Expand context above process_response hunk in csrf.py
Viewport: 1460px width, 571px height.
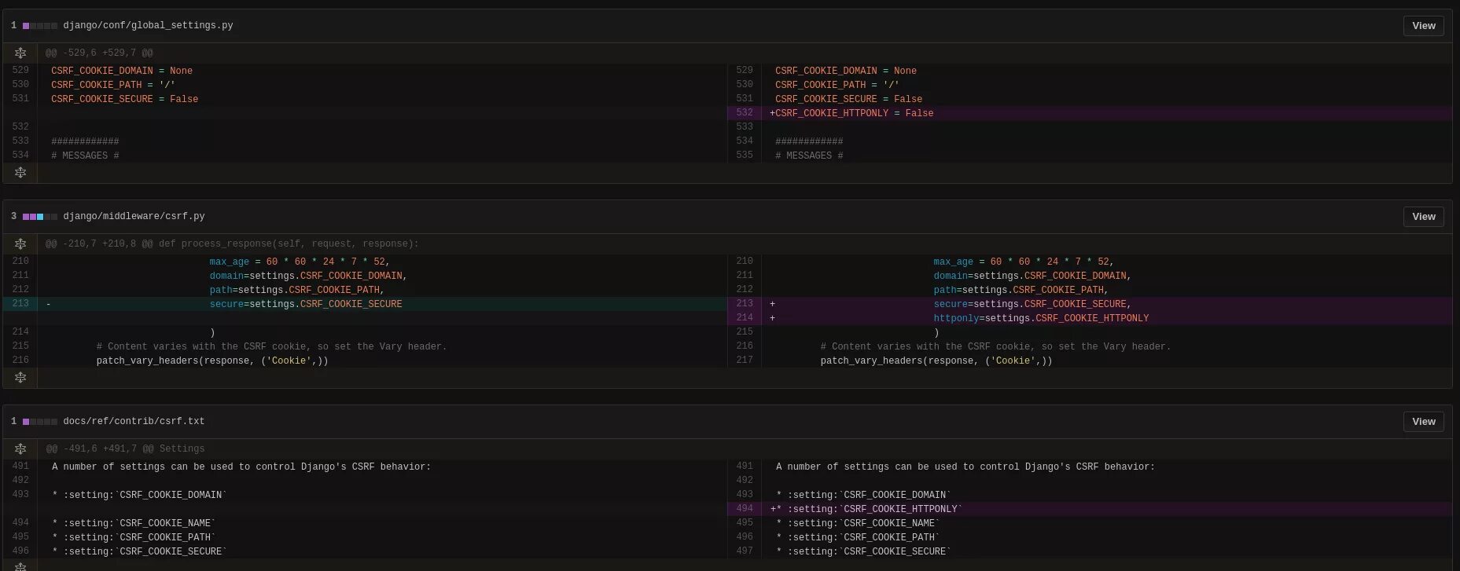20,243
